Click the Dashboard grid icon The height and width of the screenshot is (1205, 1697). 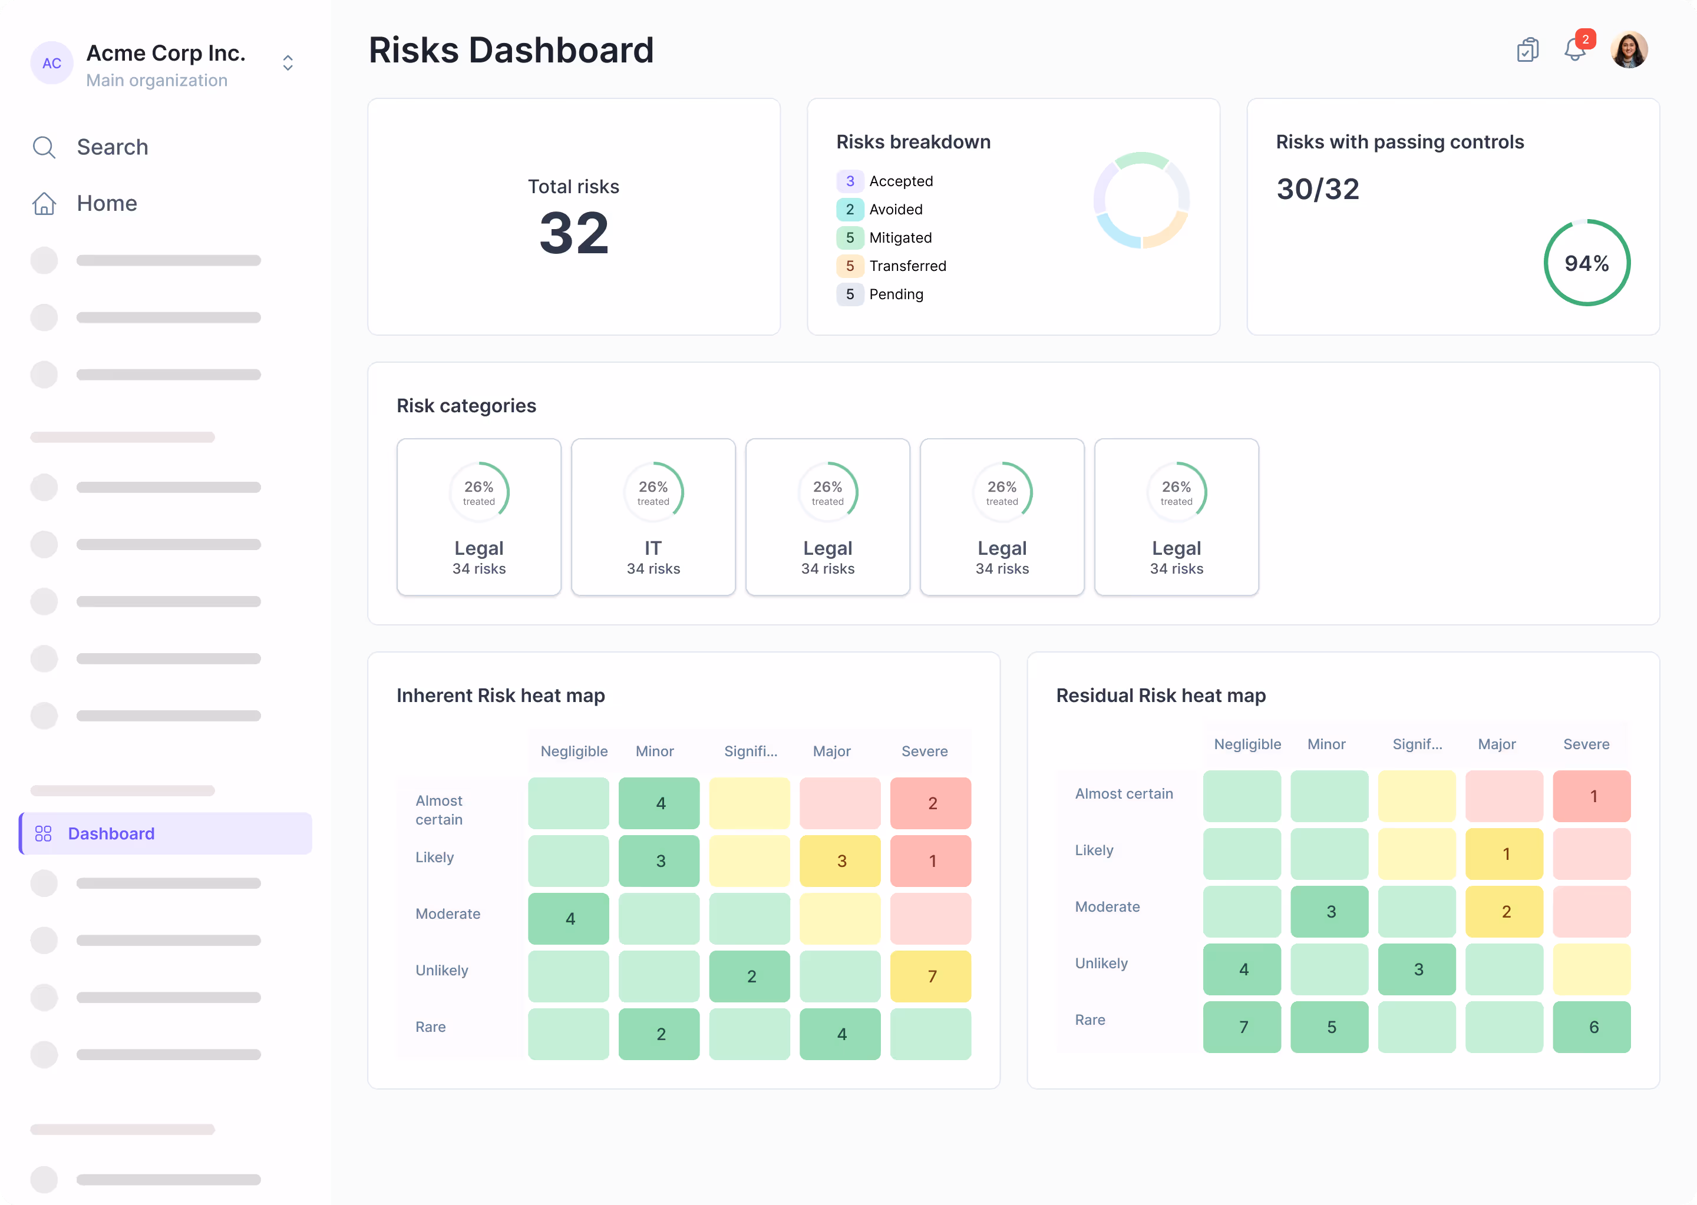click(44, 833)
